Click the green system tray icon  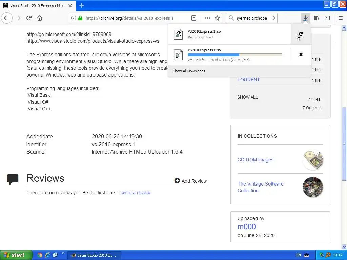coord(322,255)
